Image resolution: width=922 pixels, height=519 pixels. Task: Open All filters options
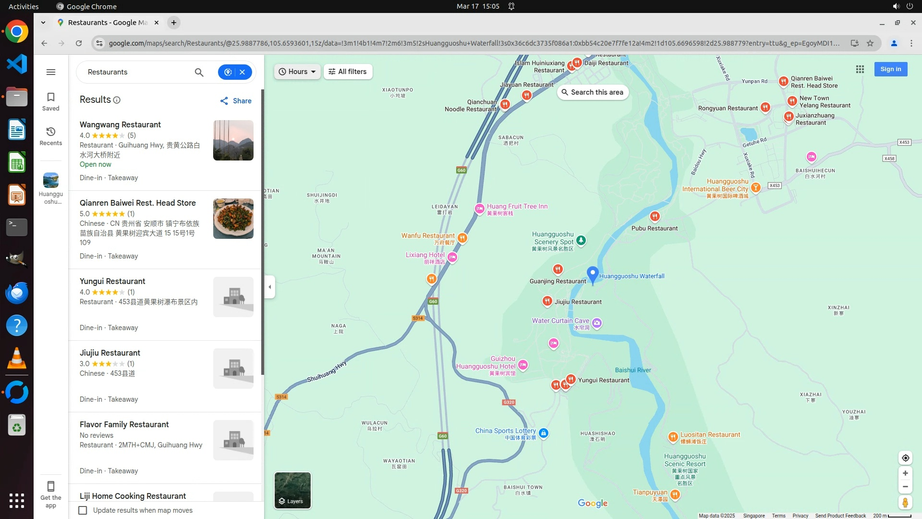pyautogui.click(x=348, y=72)
